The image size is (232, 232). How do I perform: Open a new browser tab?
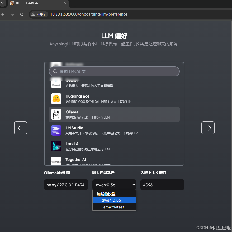[74, 3]
